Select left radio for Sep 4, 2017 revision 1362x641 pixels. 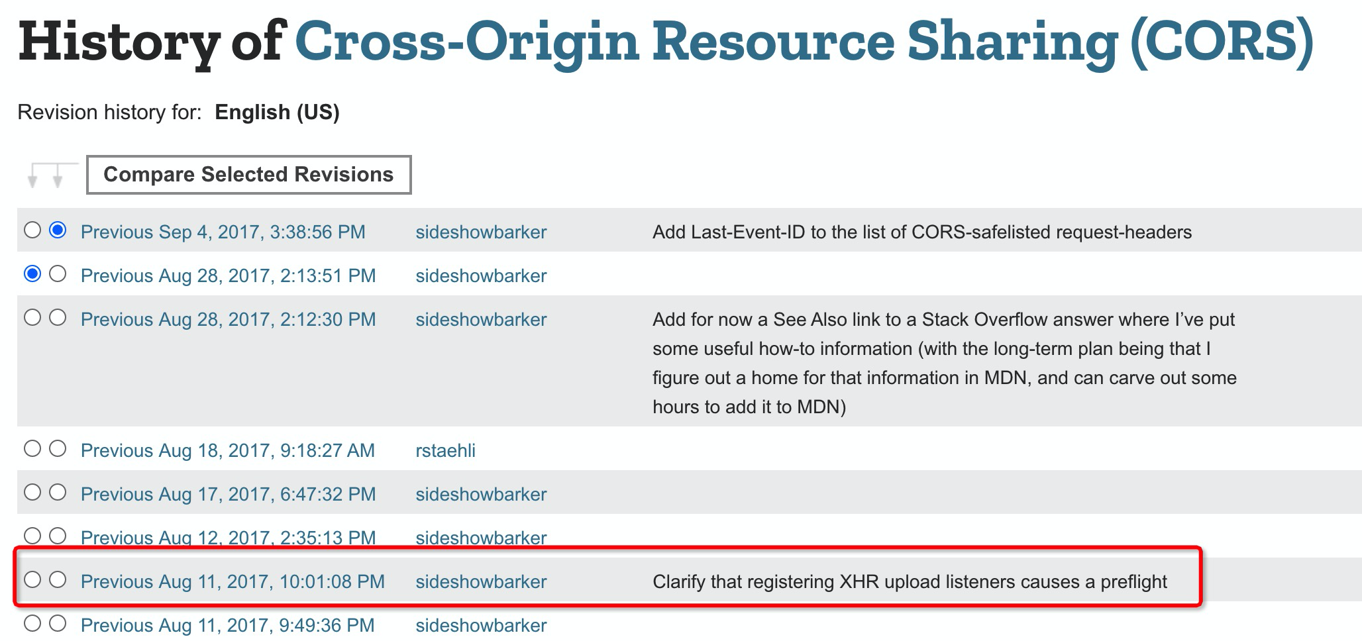tap(32, 230)
